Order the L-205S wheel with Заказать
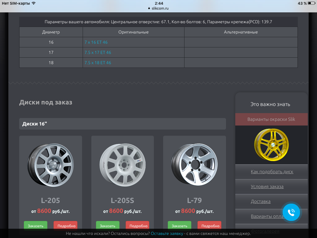 pos(107,226)
